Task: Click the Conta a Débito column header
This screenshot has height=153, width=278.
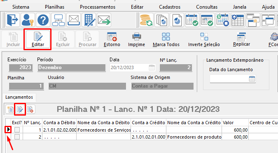Action: tap(59, 123)
